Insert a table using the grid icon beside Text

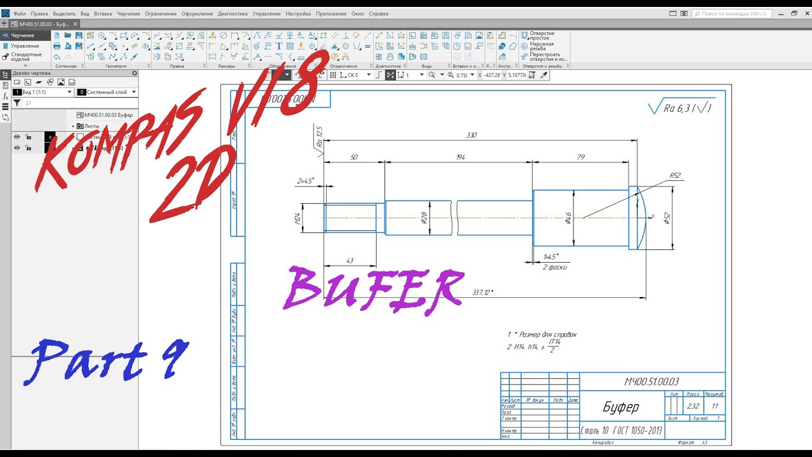289,46
